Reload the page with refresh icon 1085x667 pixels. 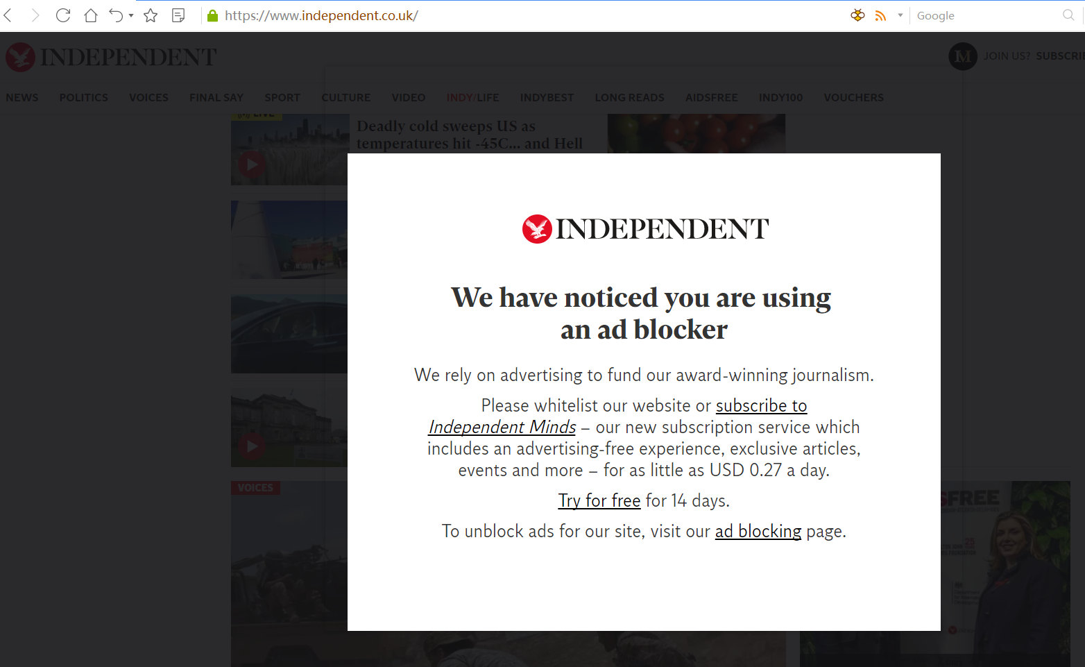(x=63, y=15)
